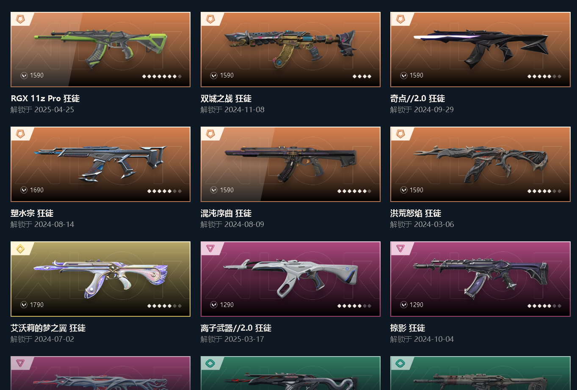Click the upgrade level dots on 洪荒怒焰 狂徒
Screen dimensions: 577x390
click(544, 191)
